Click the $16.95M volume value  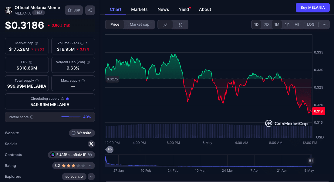point(66,49)
